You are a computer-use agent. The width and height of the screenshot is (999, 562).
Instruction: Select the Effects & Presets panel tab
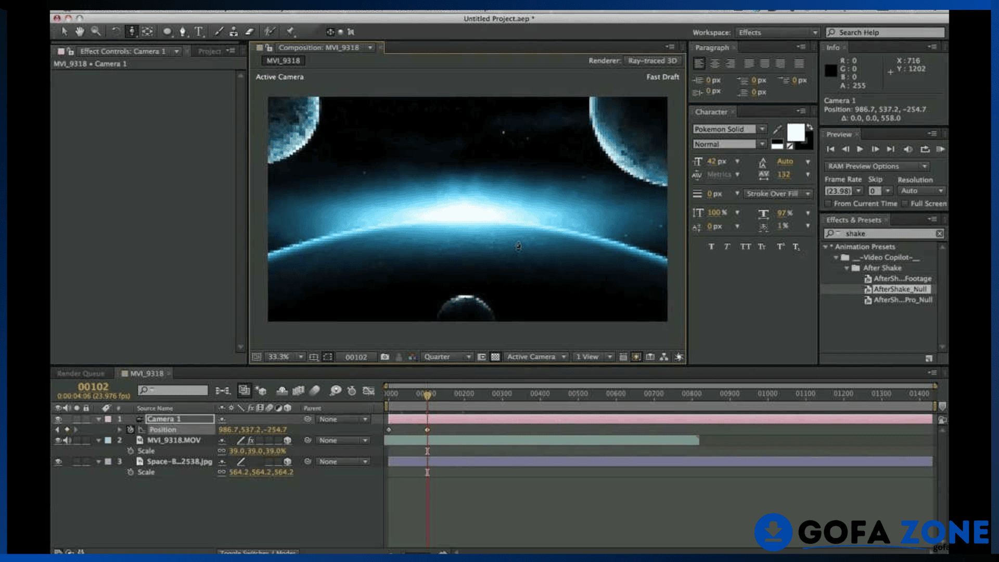click(x=854, y=220)
